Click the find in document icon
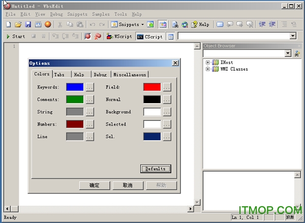 coord(175,24)
